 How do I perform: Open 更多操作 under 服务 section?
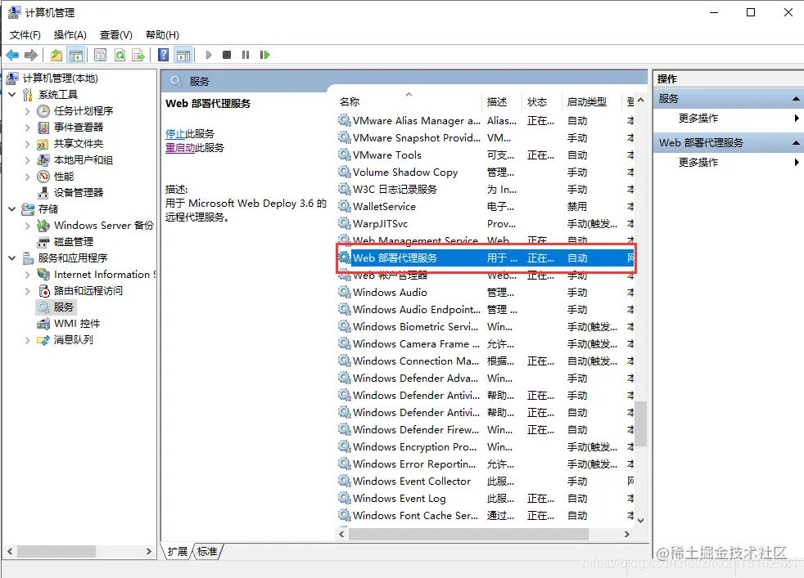pyautogui.click(x=698, y=119)
